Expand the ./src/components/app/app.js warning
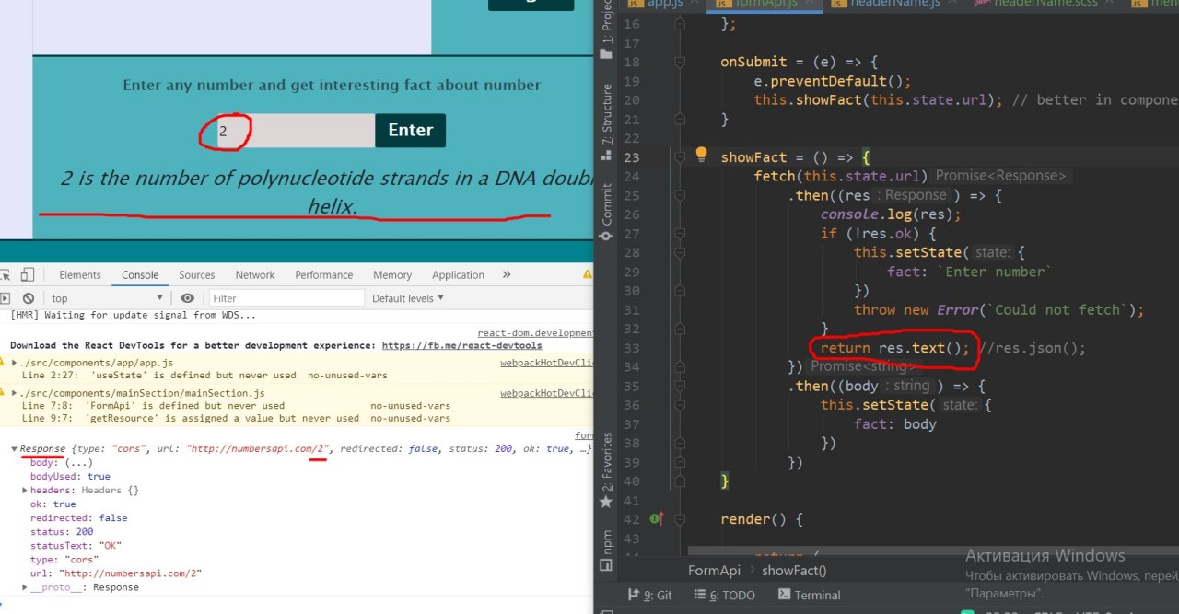The height and width of the screenshot is (614, 1179). tap(15, 364)
